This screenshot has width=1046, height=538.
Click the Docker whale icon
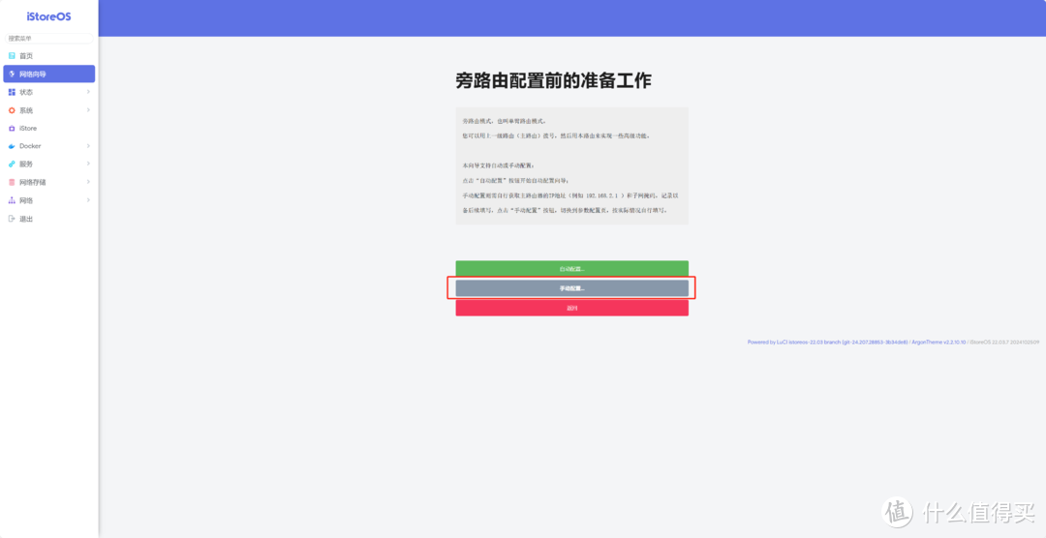(12, 146)
